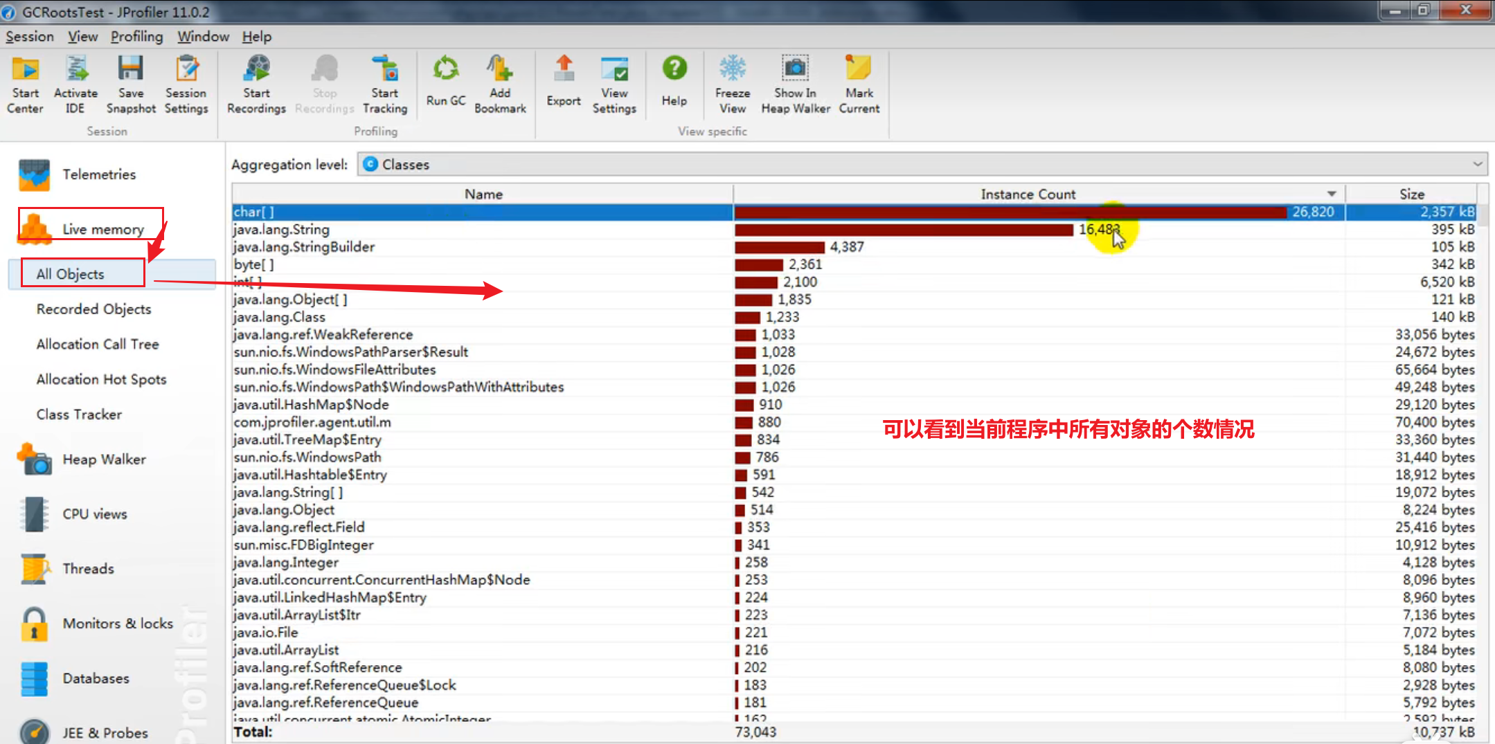Select the java.lang.String row

click(854, 230)
